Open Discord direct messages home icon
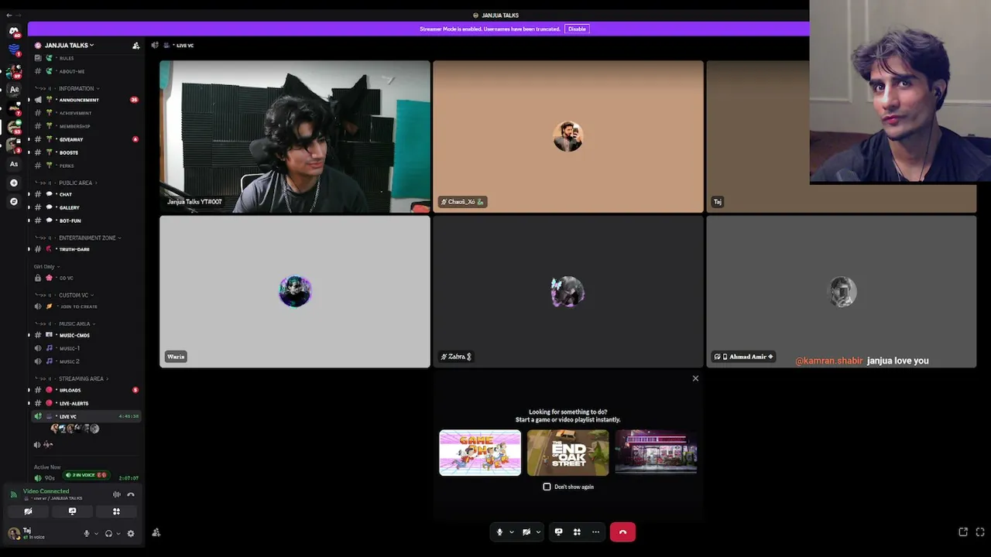Image resolution: width=991 pixels, height=557 pixels. [x=13, y=32]
